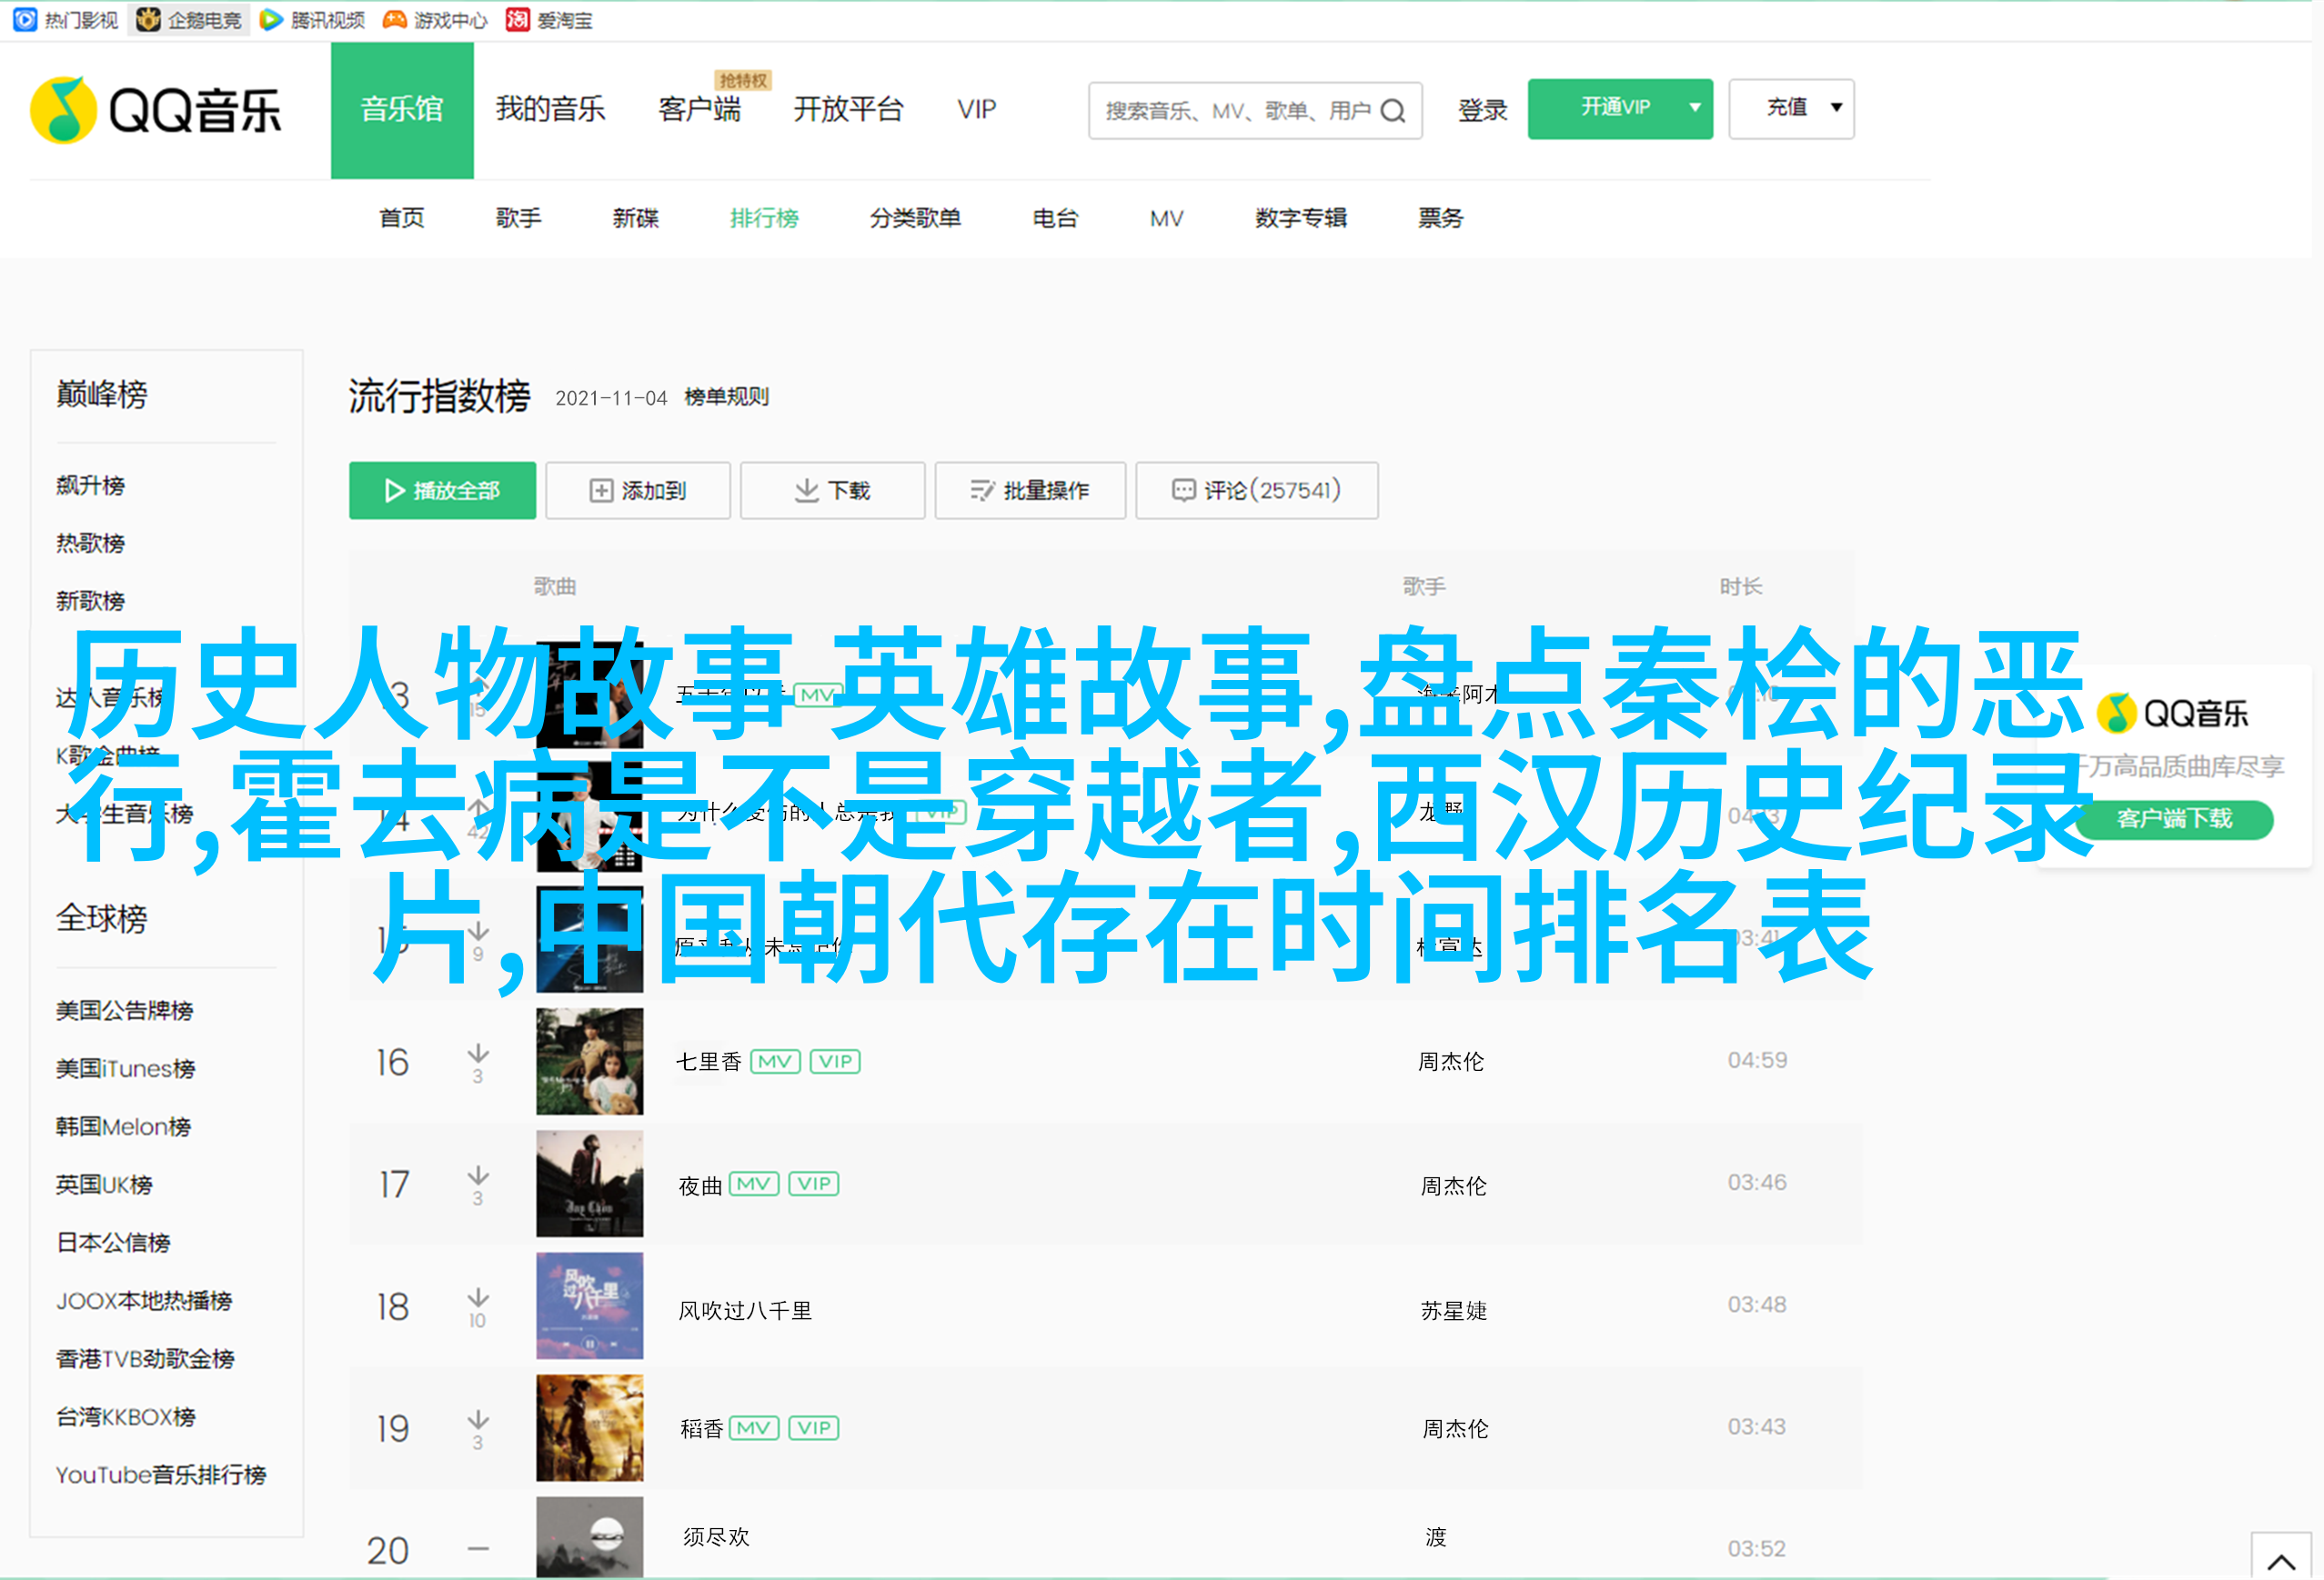Open 风吹过八千里 album cover
This screenshot has width=2324, height=1580.
[590, 1306]
